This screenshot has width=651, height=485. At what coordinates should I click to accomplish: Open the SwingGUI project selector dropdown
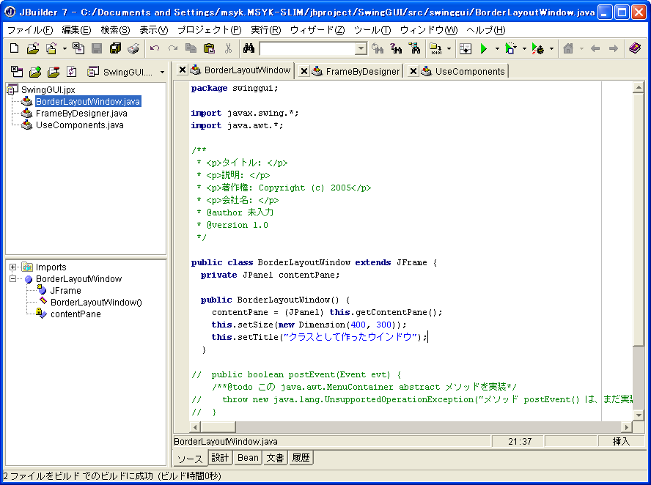click(162, 72)
